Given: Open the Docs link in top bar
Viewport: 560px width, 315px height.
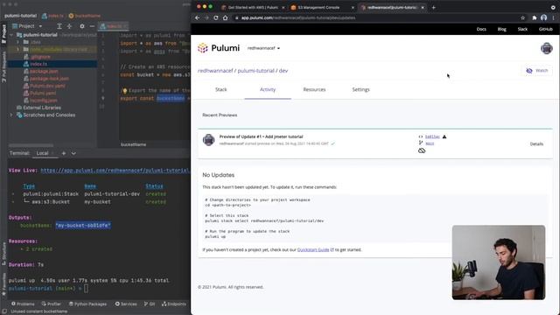Looking at the screenshot, I should (x=481, y=29).
